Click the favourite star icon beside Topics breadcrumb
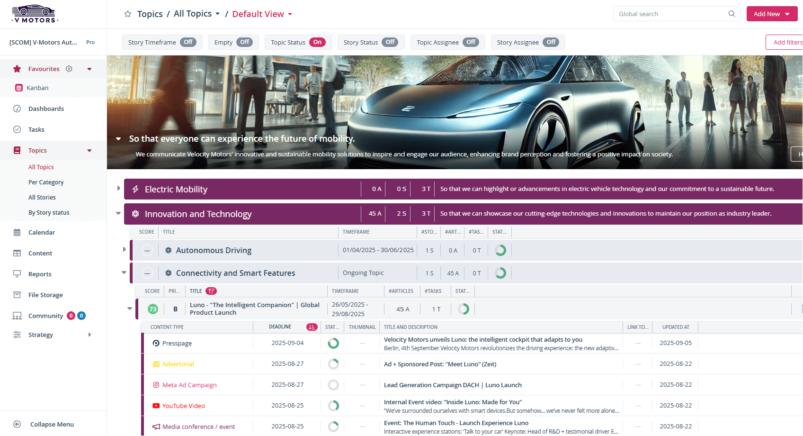 (x=127, y=14)
